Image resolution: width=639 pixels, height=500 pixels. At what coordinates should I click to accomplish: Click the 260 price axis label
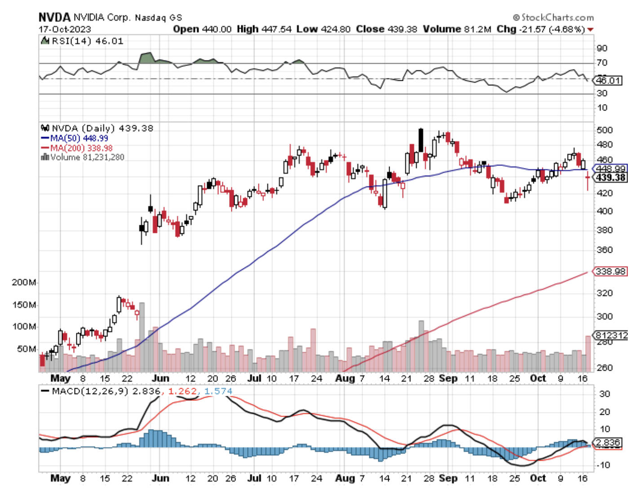tap(604, 368)
